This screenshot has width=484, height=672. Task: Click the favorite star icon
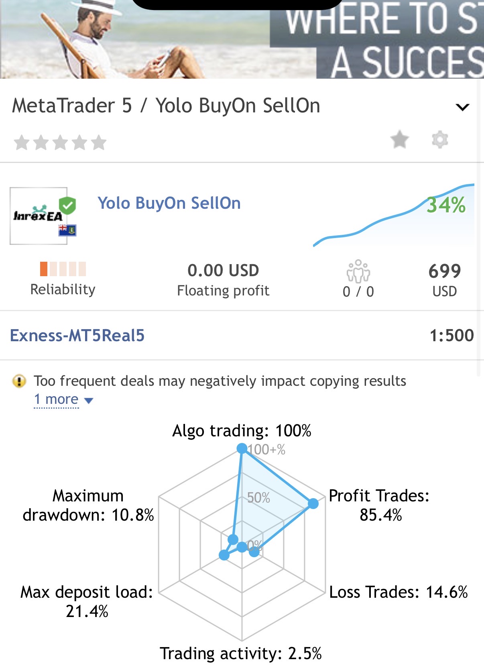coord(399,140)
